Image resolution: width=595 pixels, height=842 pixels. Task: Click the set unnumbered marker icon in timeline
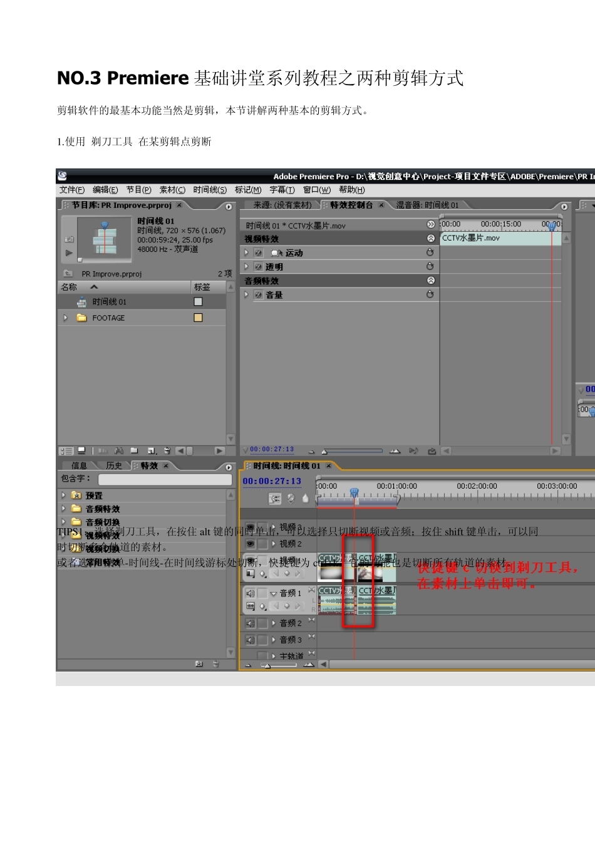(305, 499)
